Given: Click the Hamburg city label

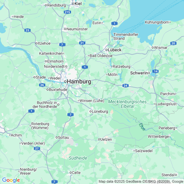Looking at the screenshot, I should (79, 81).
